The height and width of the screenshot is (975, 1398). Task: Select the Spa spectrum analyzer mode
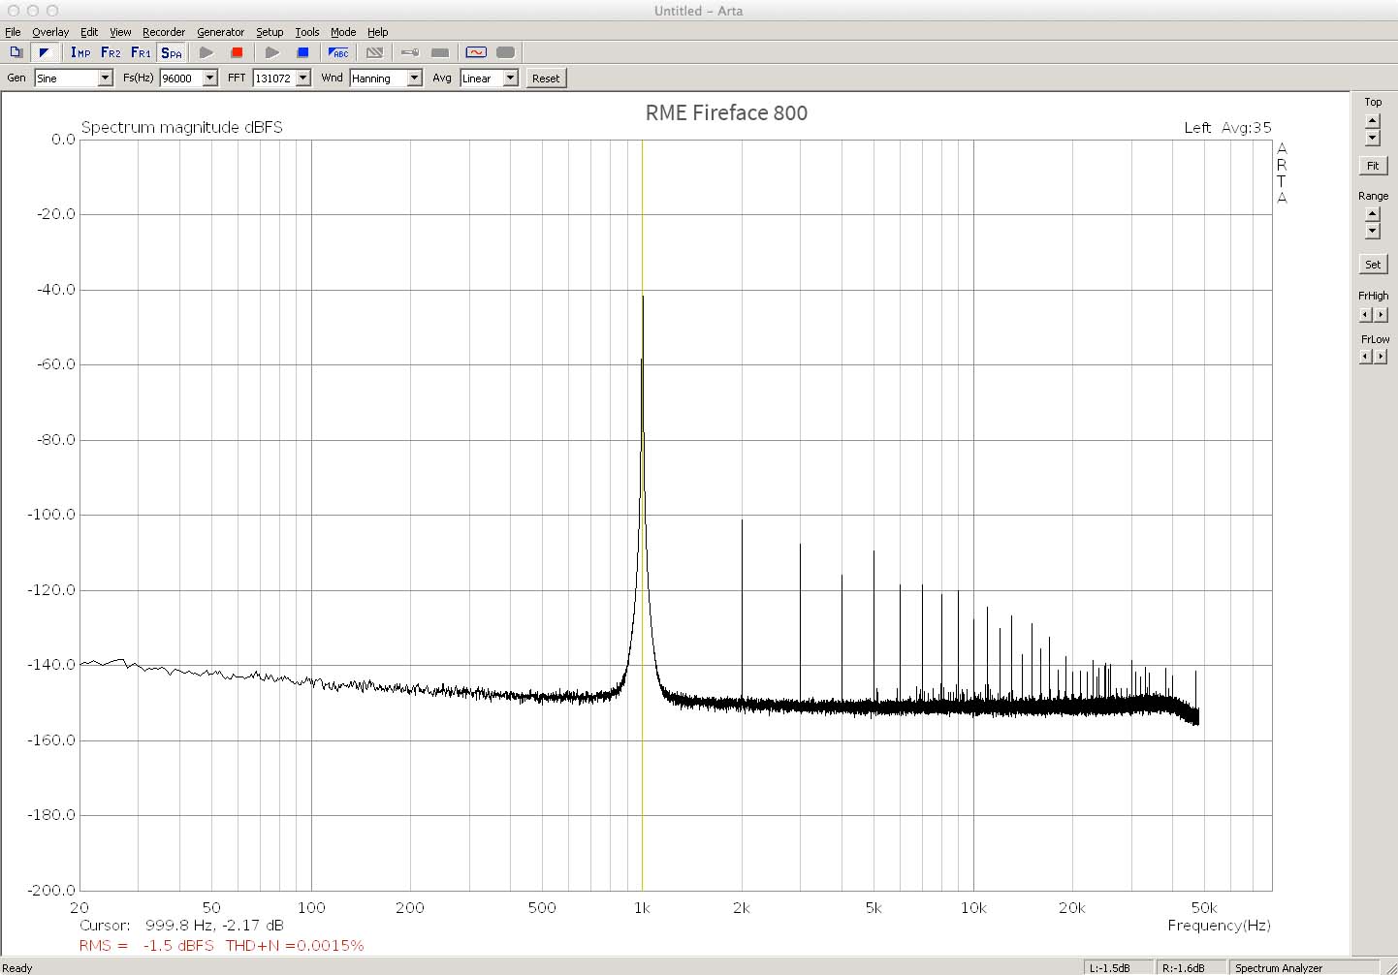171,52
